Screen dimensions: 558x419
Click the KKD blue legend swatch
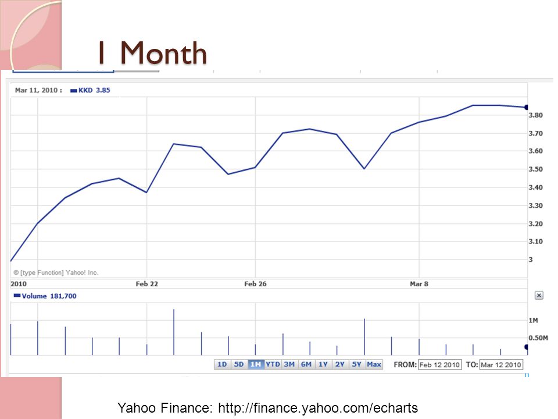(74, 91)
